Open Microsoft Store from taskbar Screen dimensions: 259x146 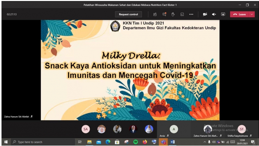[117, 142]
